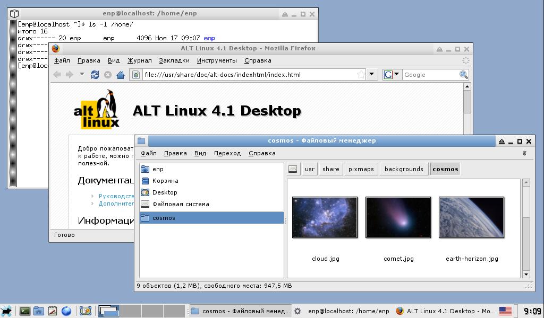The height and width of the screenshot is (318, 544).
Task: Click usr path button
Action: [x=310, y=169]
